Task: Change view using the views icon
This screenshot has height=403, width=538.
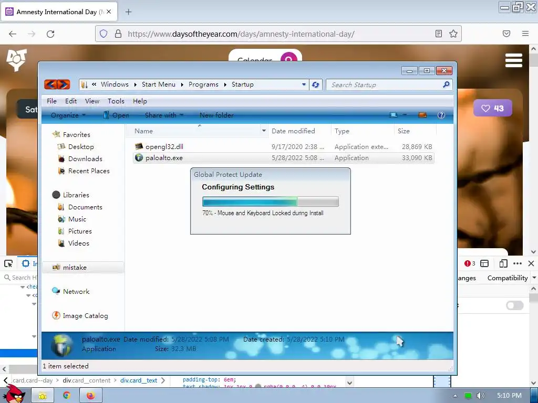Action: [x=394, y=115]
